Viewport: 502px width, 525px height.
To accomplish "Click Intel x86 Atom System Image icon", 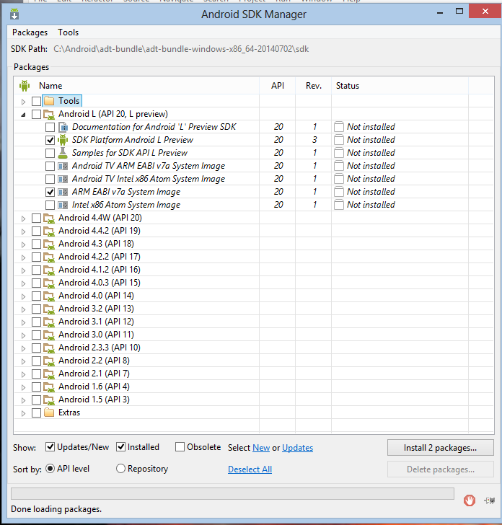I will tap(63, 205).
